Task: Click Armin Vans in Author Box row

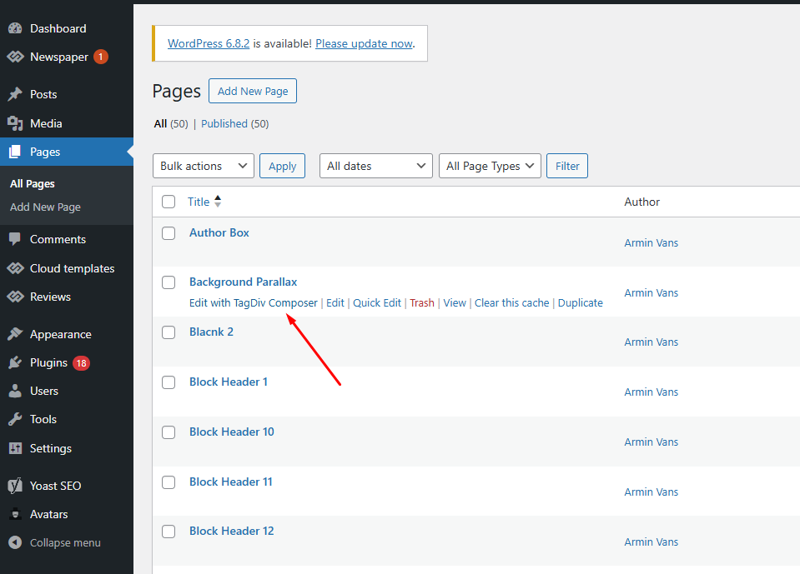Action: pyautogui.click(x=651, y=243)
